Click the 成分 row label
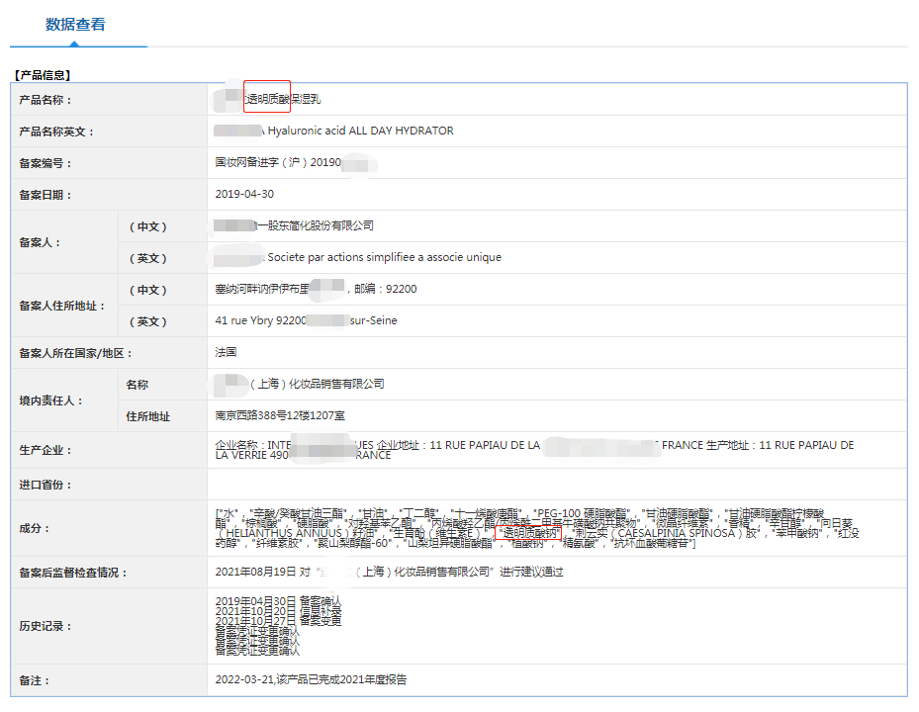 (34, 529)
